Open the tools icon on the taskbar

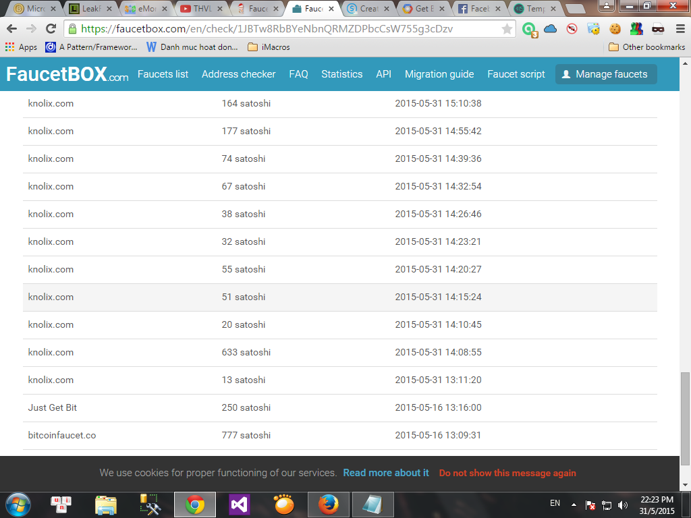coord(150,505)
